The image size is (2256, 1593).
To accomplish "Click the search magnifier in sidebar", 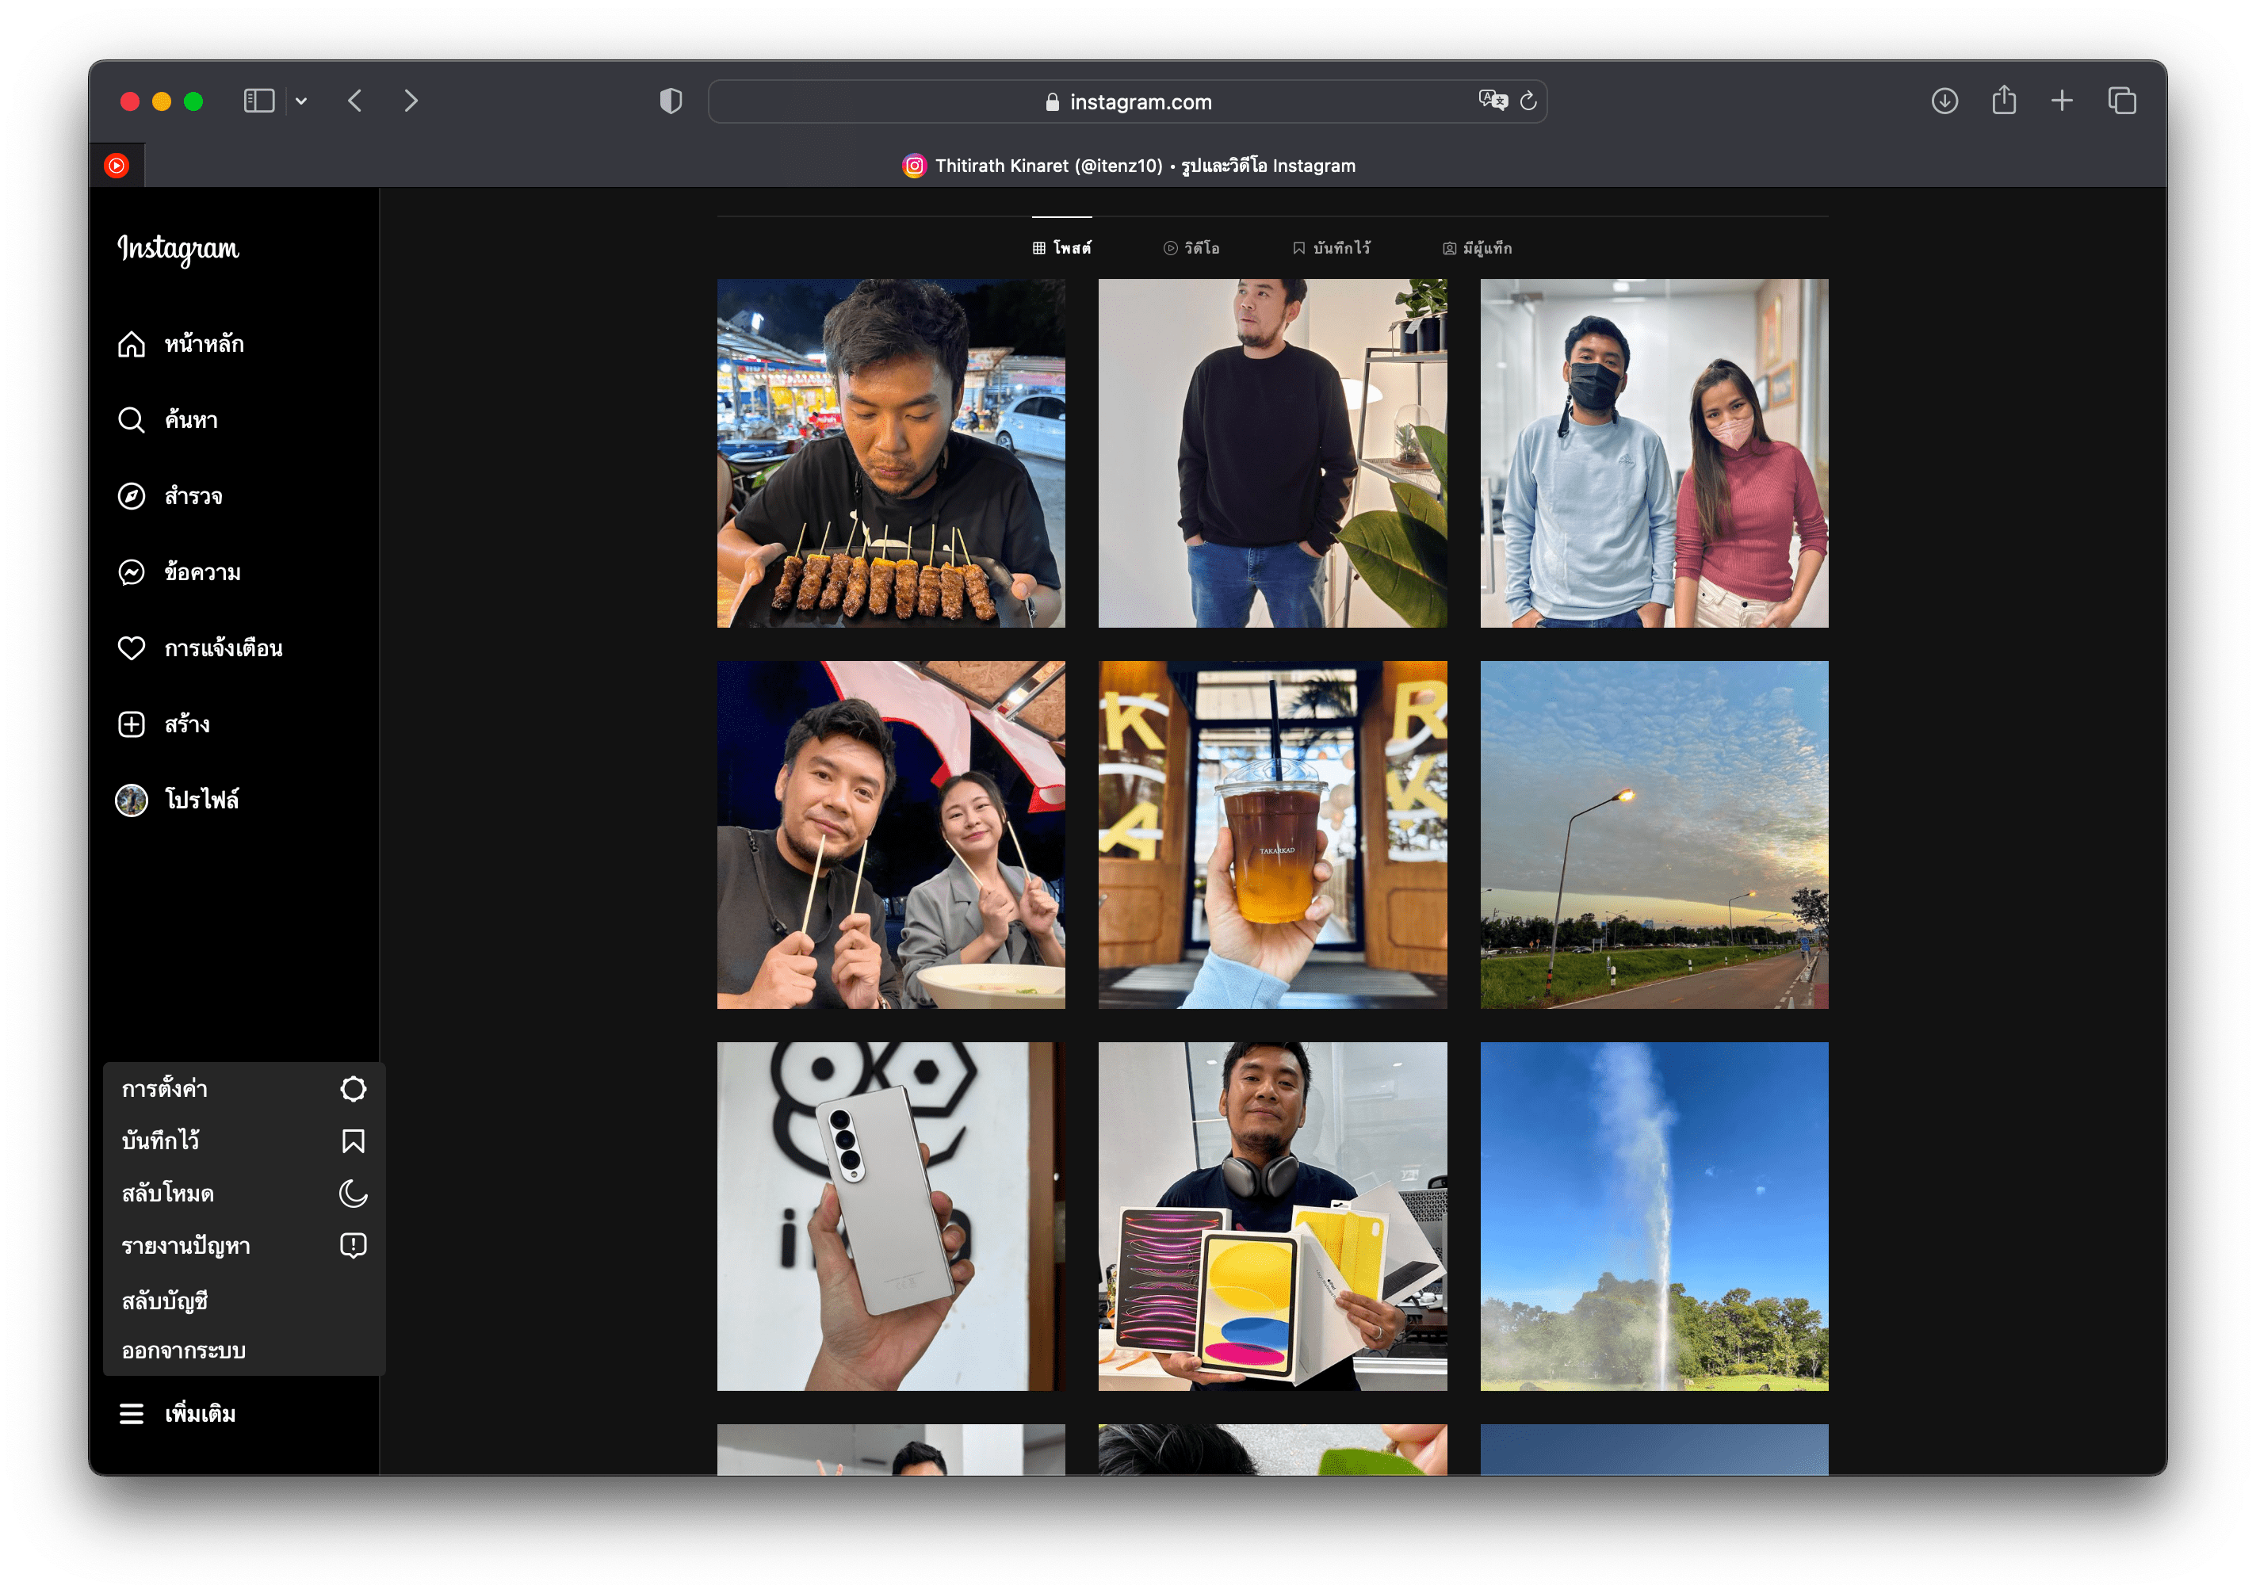I will [x=132, y=420].
